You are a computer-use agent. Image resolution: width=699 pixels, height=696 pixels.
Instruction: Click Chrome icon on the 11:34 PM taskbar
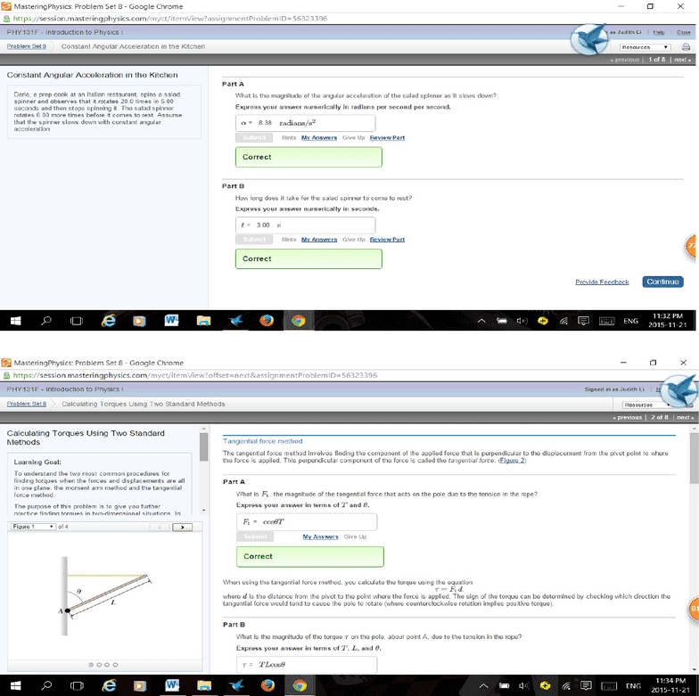(300, 685)
